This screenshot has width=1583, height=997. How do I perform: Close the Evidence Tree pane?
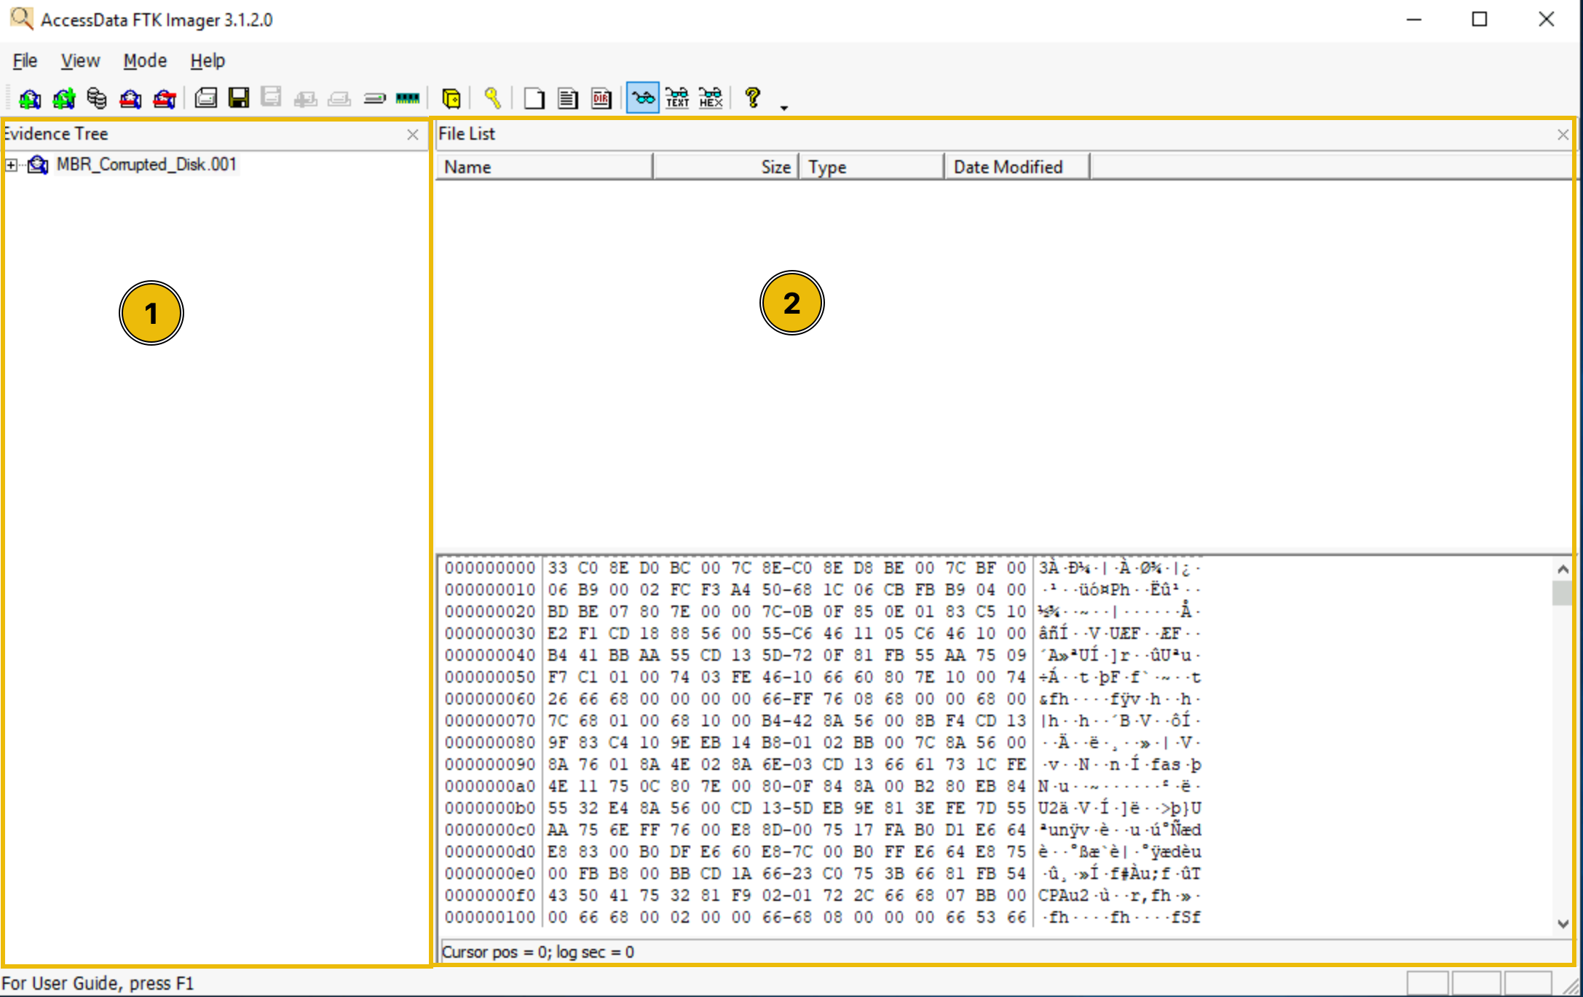[x=413, y=135]
